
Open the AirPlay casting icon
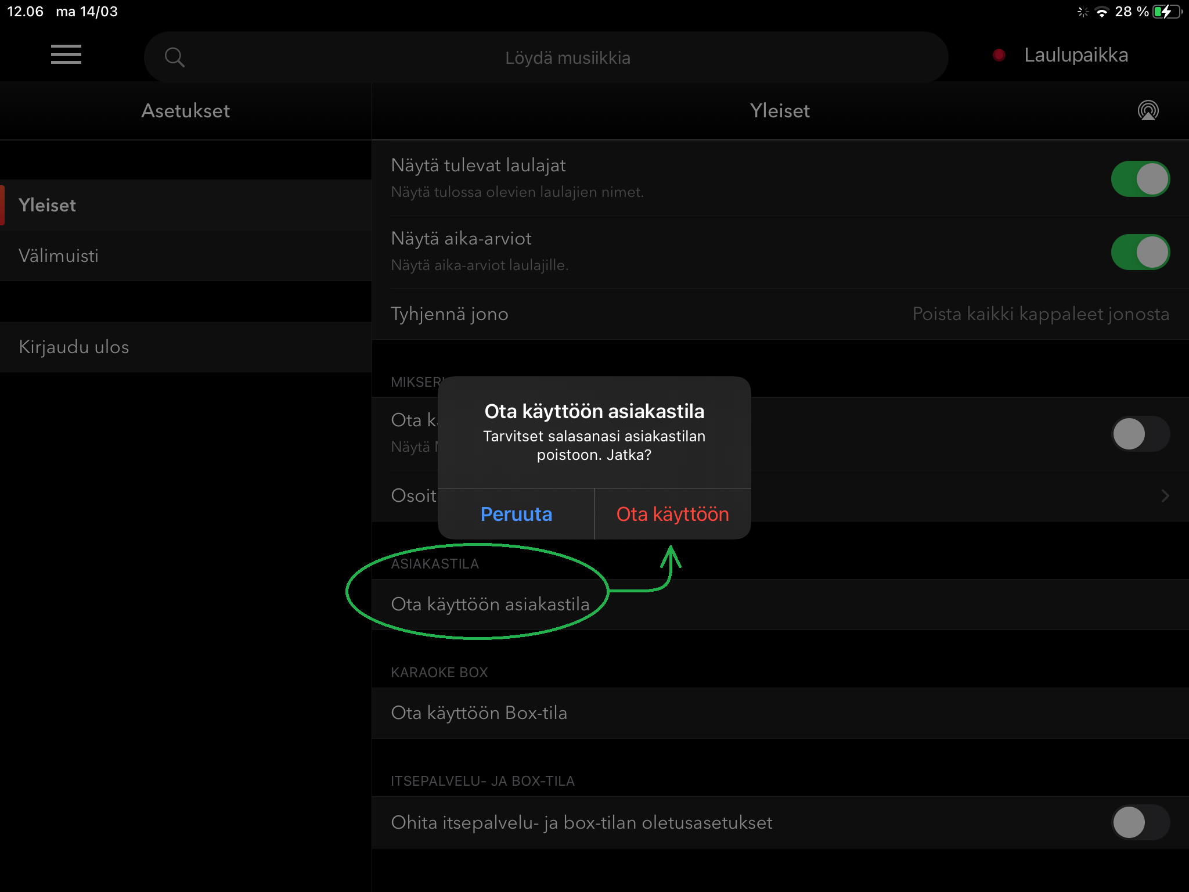pyautogui.click(x=1148, y=110)
